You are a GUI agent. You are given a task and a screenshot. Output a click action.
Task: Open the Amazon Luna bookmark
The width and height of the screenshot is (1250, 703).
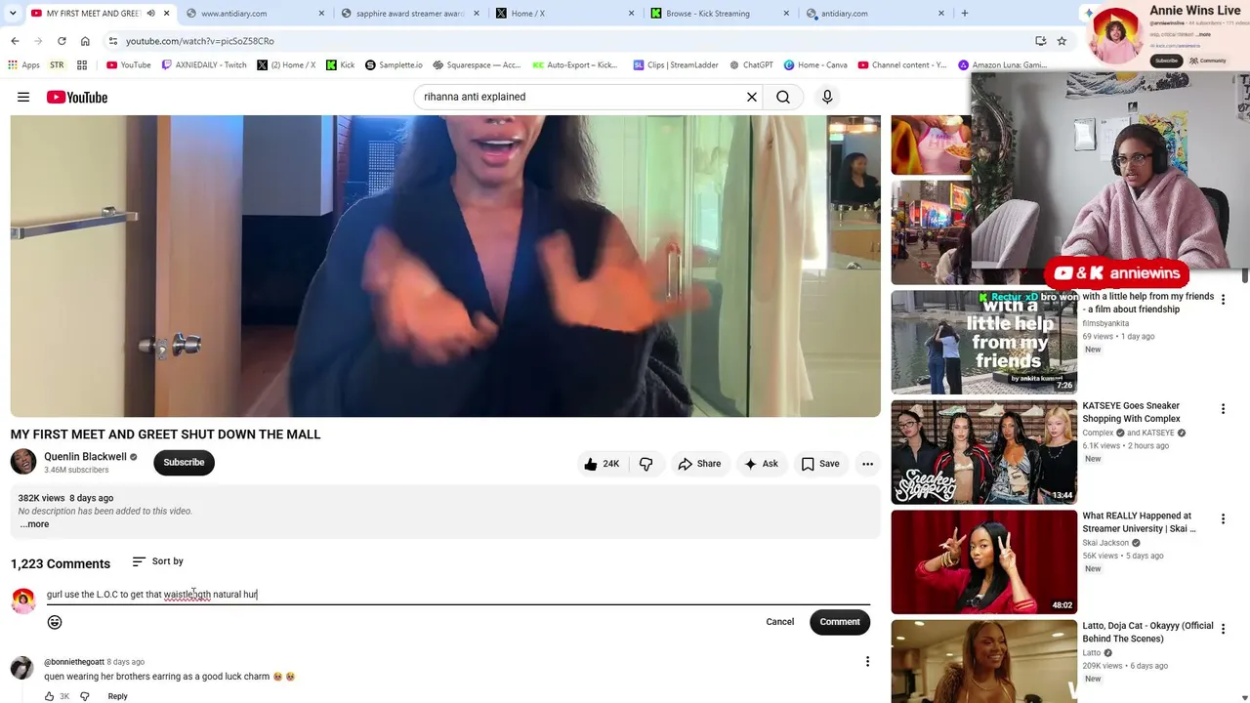pos(1003,65)
